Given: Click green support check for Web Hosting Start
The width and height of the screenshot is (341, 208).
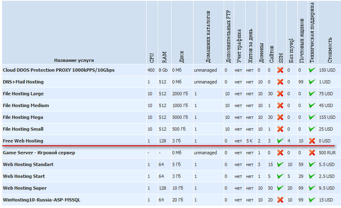Looking at the screenshot, I should (x=312, y=176).
